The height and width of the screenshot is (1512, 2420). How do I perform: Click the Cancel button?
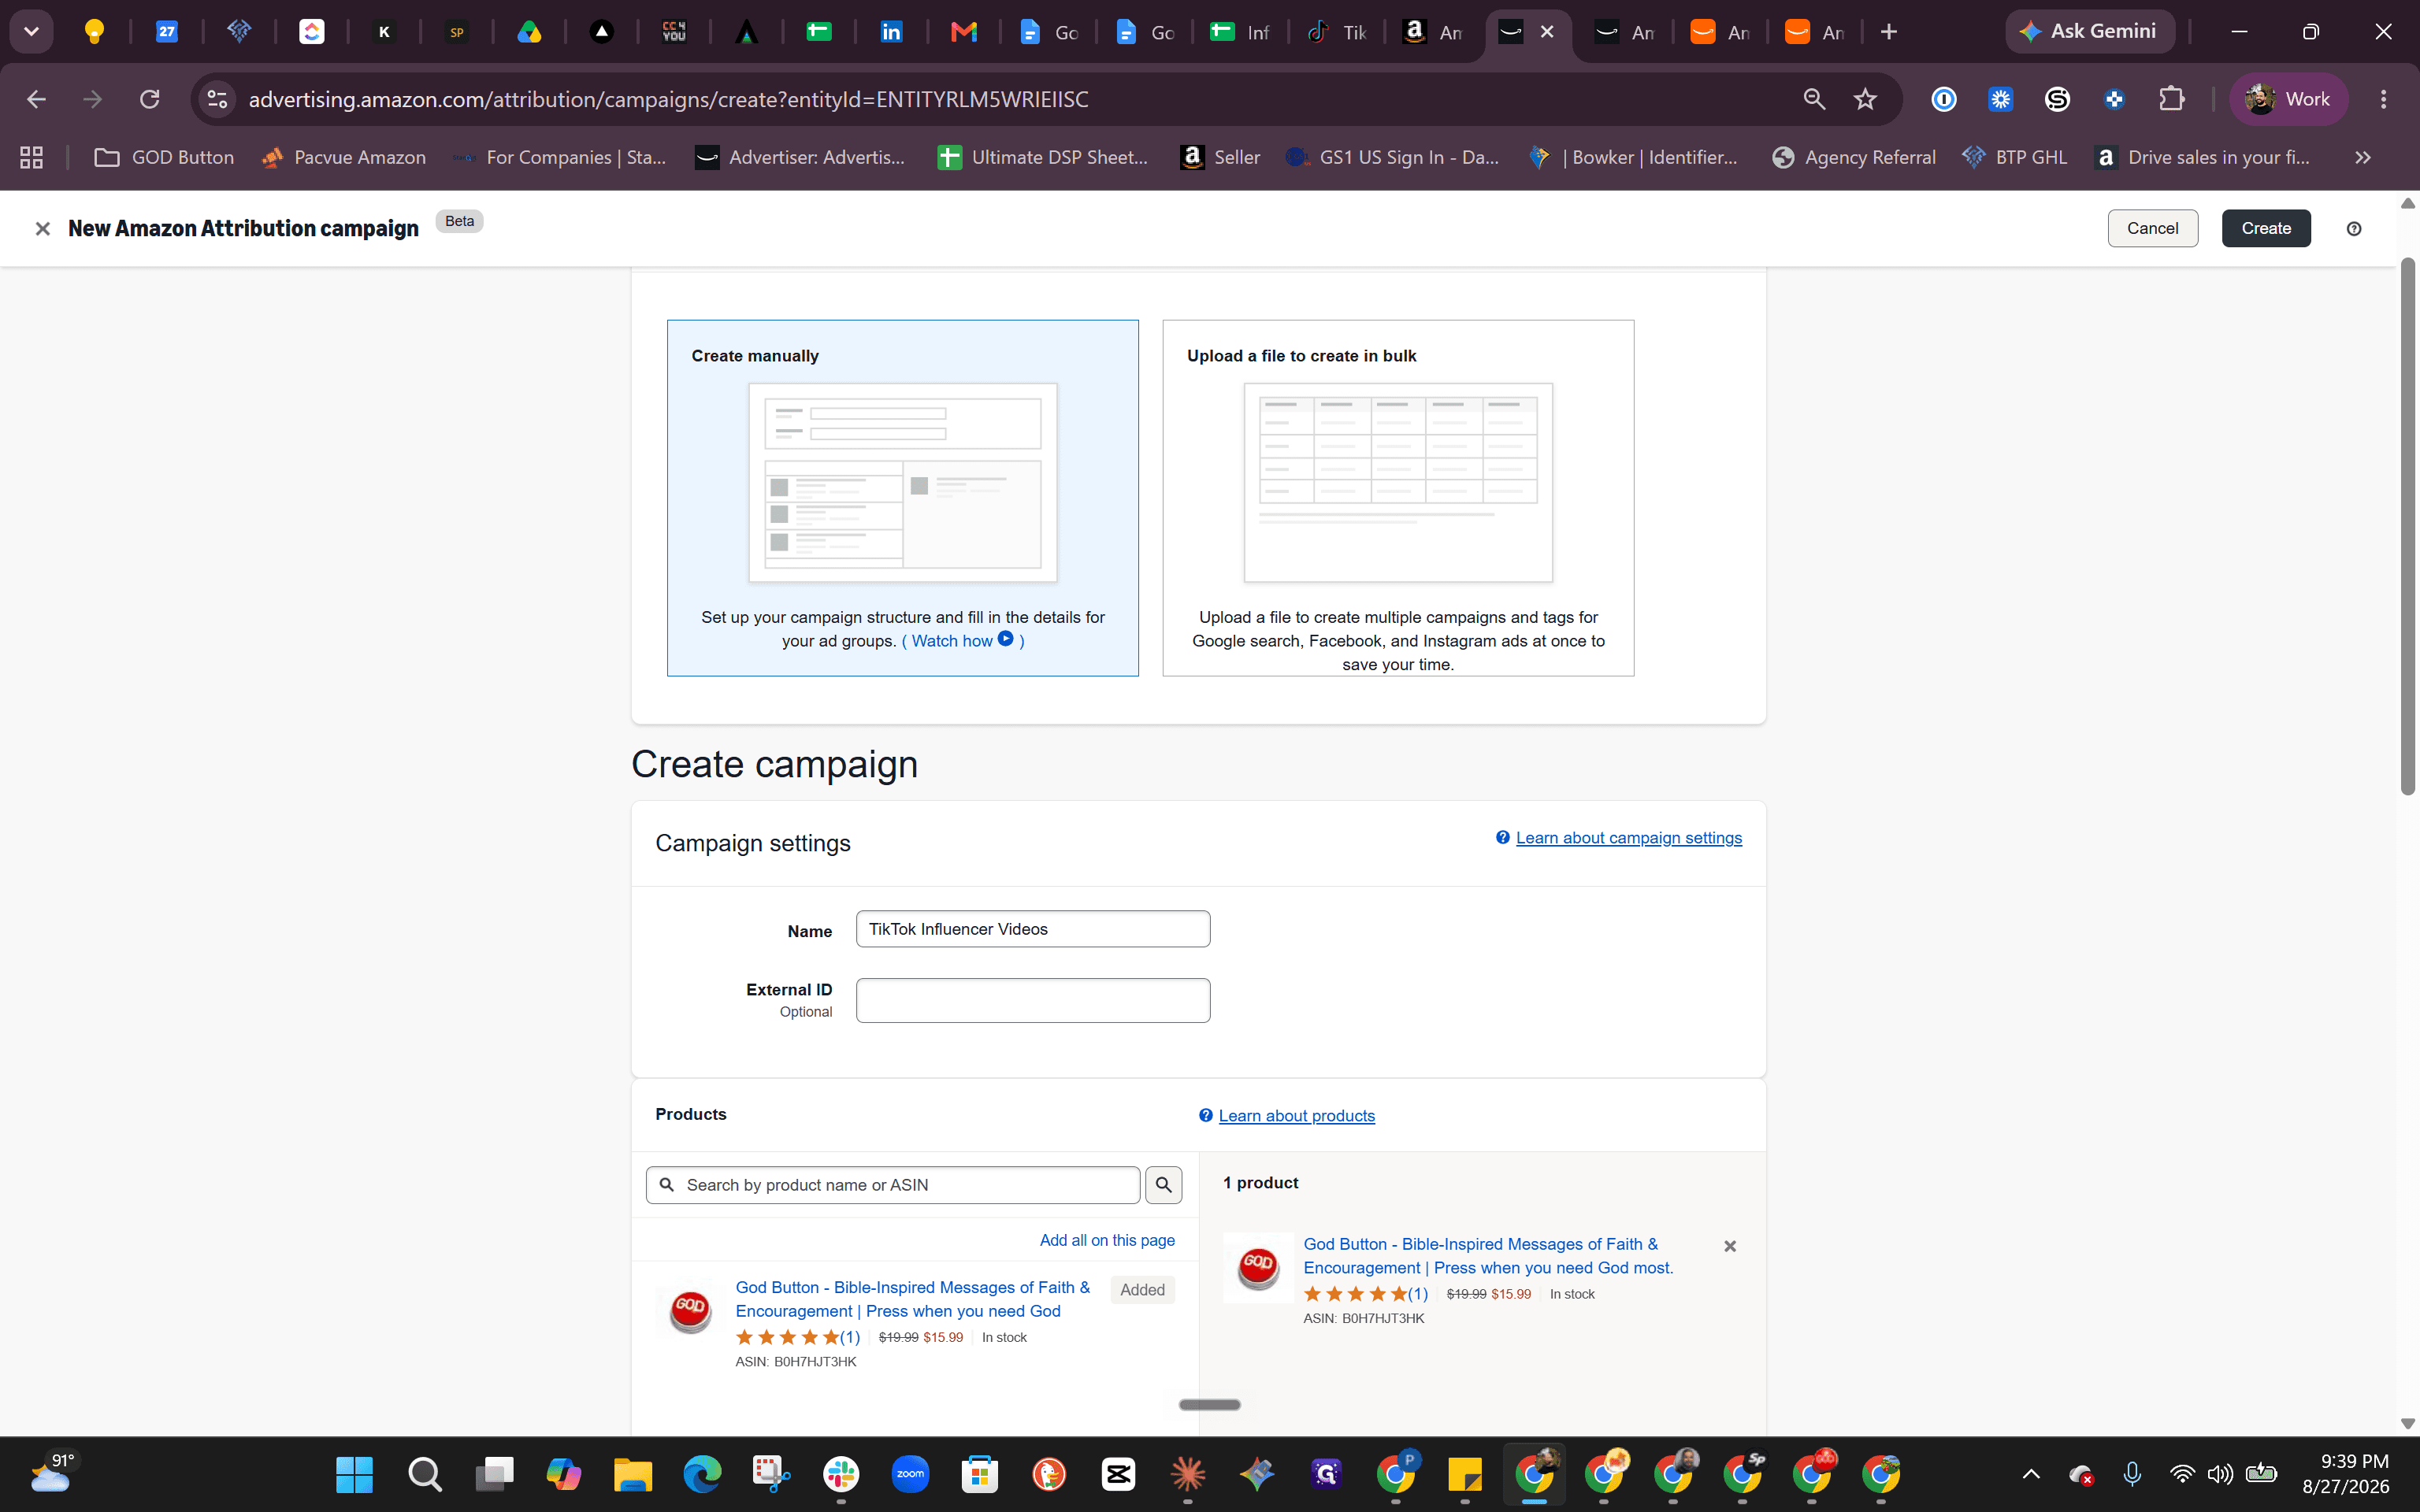tap(2152, 228)
